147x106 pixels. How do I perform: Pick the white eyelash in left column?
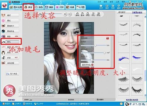click(123, 69)
